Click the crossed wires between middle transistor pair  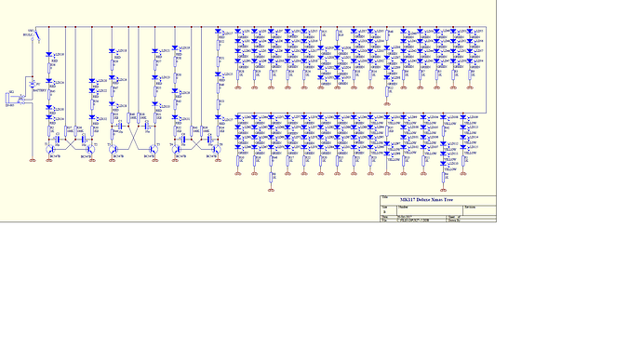click(133, 138)
